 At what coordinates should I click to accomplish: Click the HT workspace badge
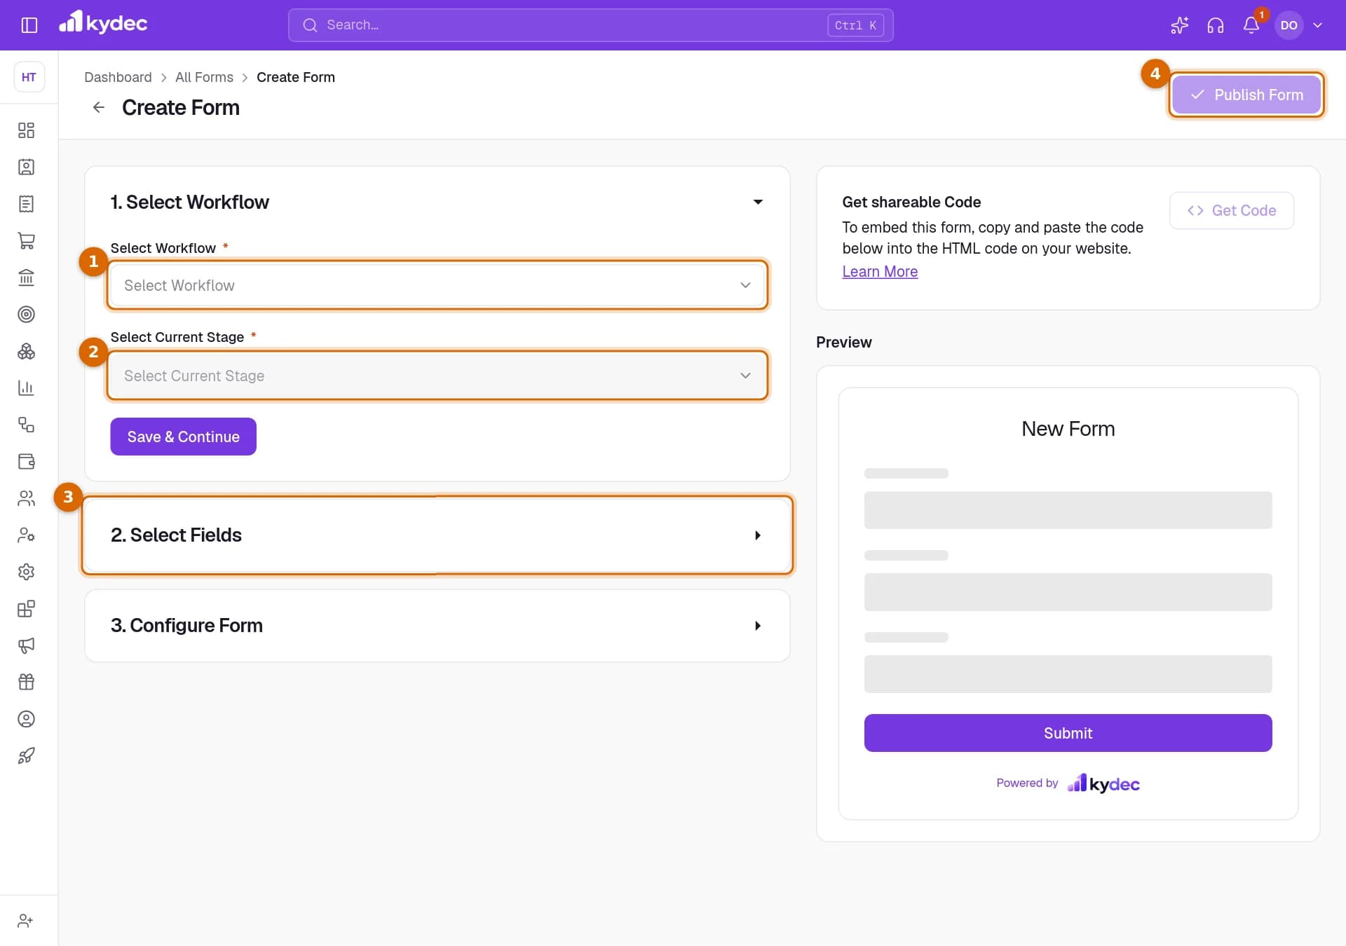pyautogui.click(x=29, y=77)
